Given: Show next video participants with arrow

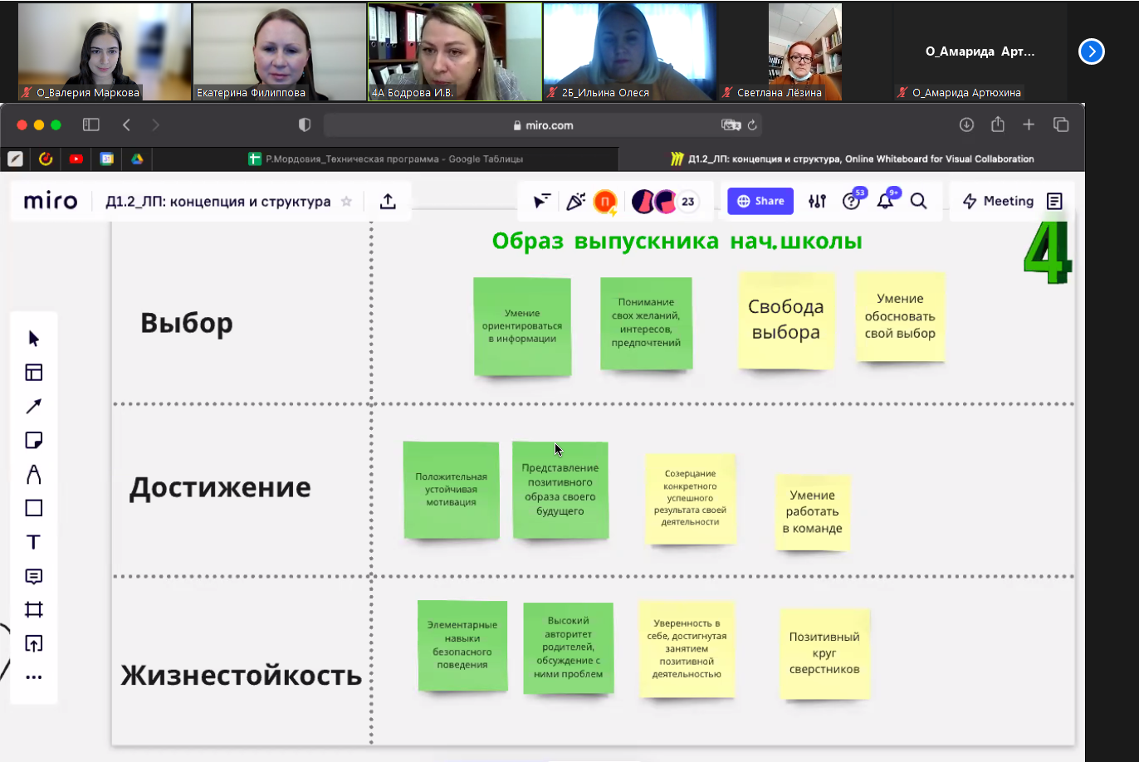Looking at the screenshot, I should [x=1091, y=51].
